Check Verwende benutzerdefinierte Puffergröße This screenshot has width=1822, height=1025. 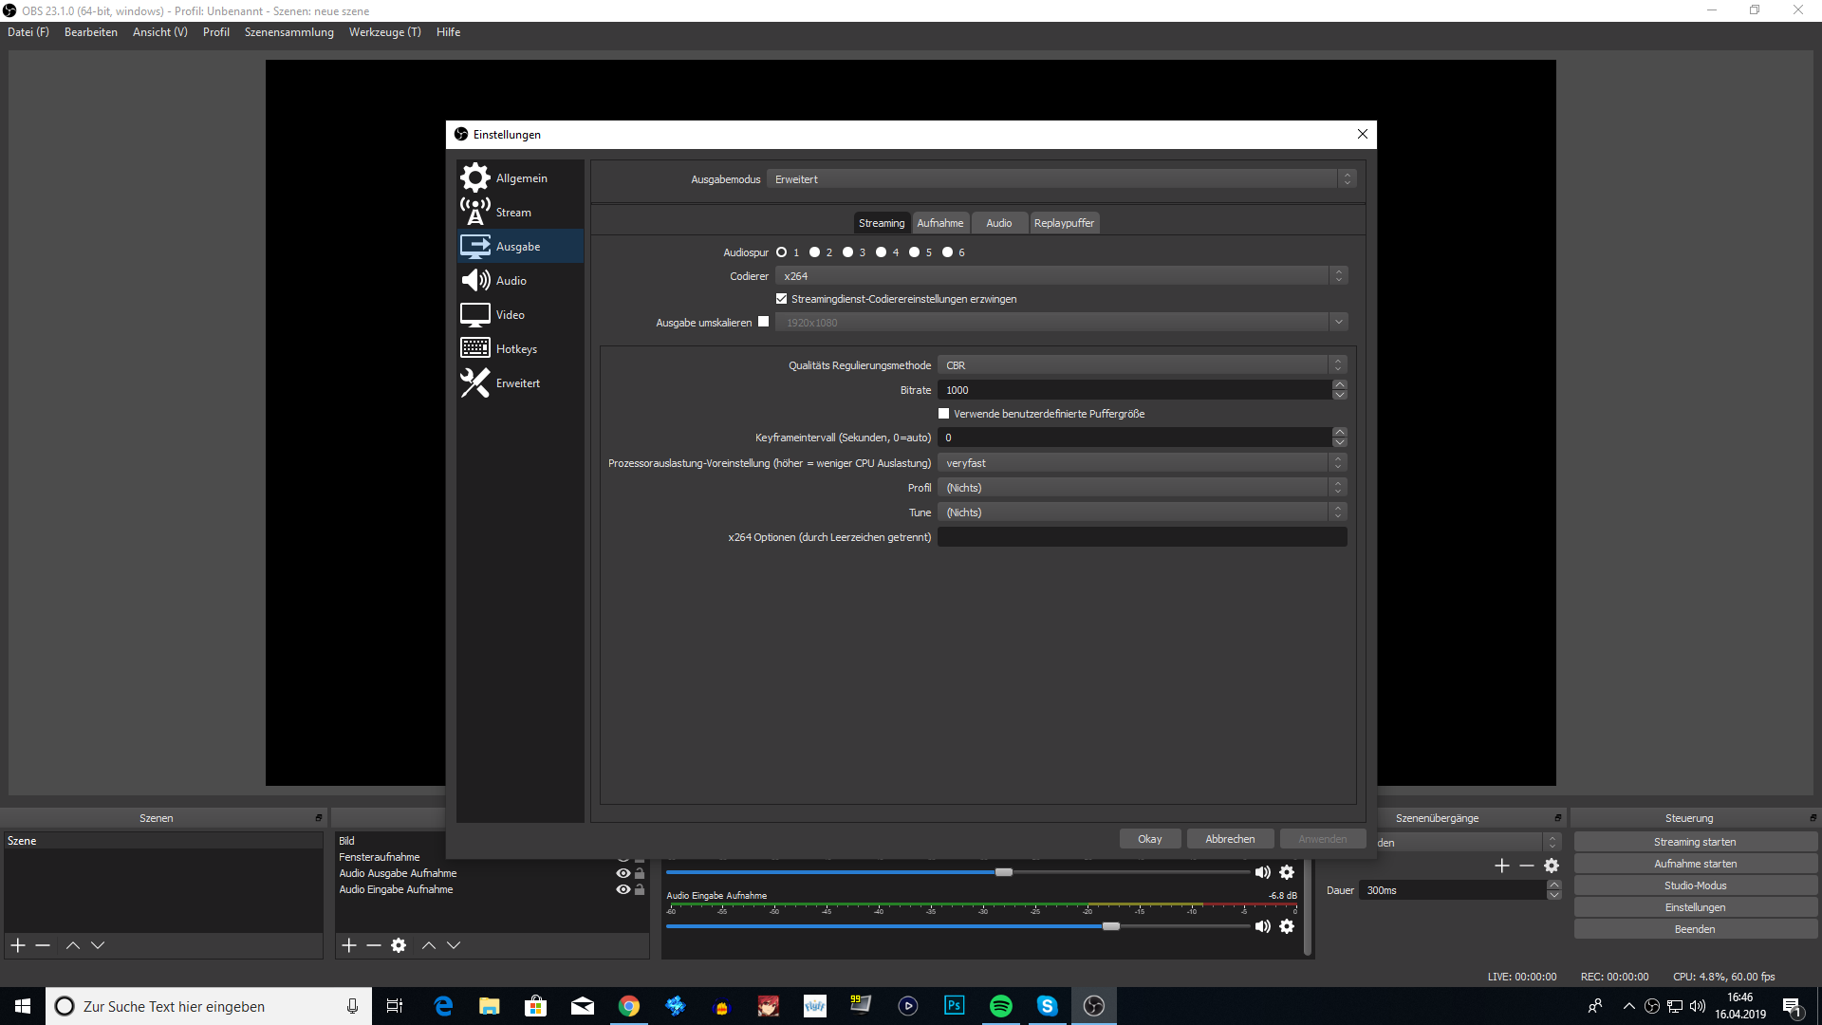click(943, 414)
